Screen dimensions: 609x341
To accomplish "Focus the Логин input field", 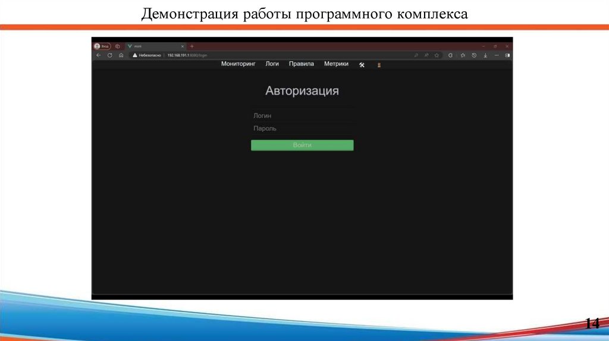I will pyautogui.click(x=302, y=116).
